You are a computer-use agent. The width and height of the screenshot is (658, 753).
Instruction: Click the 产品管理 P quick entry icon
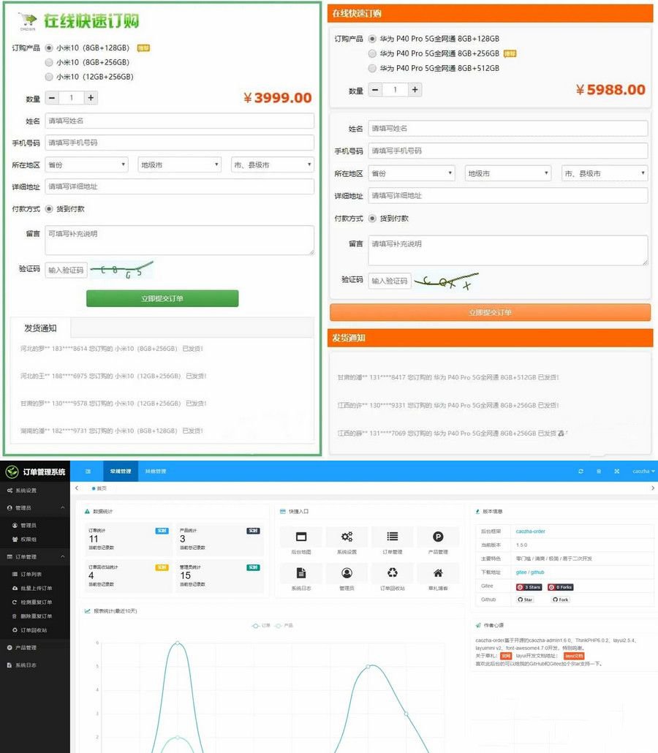coord(438,537)
